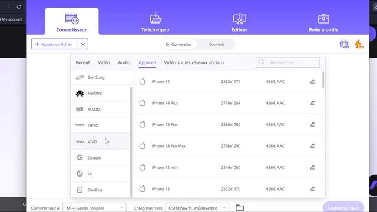Select OnePlus device brand

(101, 190)
